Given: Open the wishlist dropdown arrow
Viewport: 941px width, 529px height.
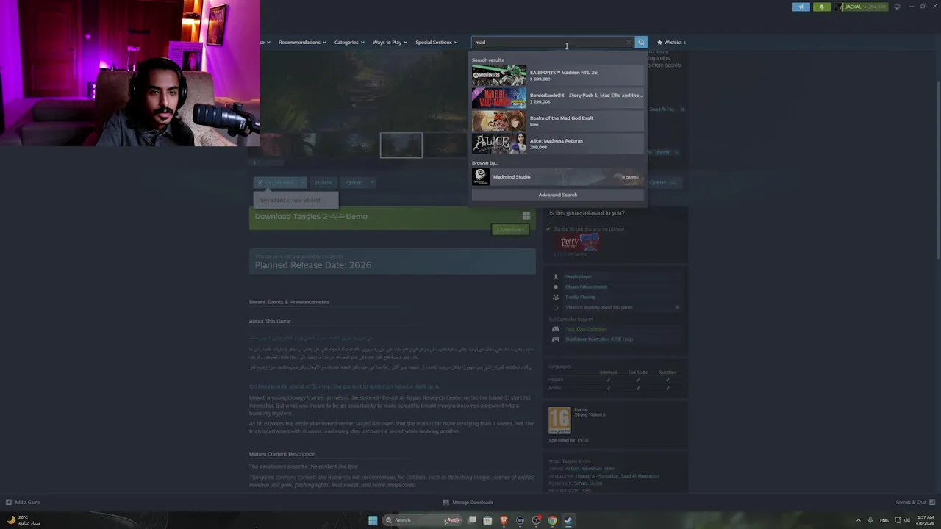Looking at the screenshot, I should (x=302, y=182).
